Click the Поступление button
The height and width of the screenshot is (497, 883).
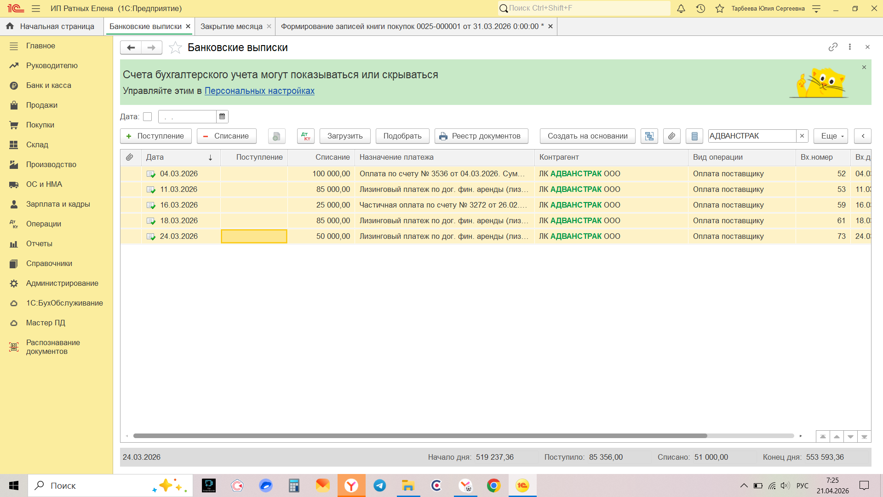pos(156,136)
